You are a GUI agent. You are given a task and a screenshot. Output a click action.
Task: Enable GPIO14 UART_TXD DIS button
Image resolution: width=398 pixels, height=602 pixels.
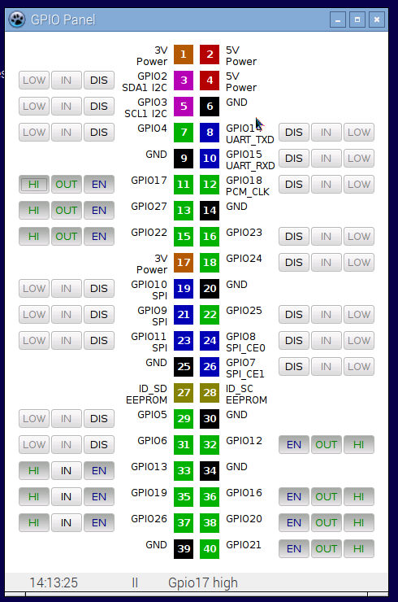(294, 133)
